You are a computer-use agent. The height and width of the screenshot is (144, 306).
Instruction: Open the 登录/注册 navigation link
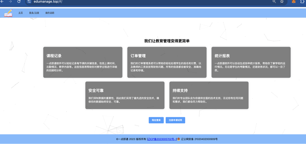coord(34,13)
